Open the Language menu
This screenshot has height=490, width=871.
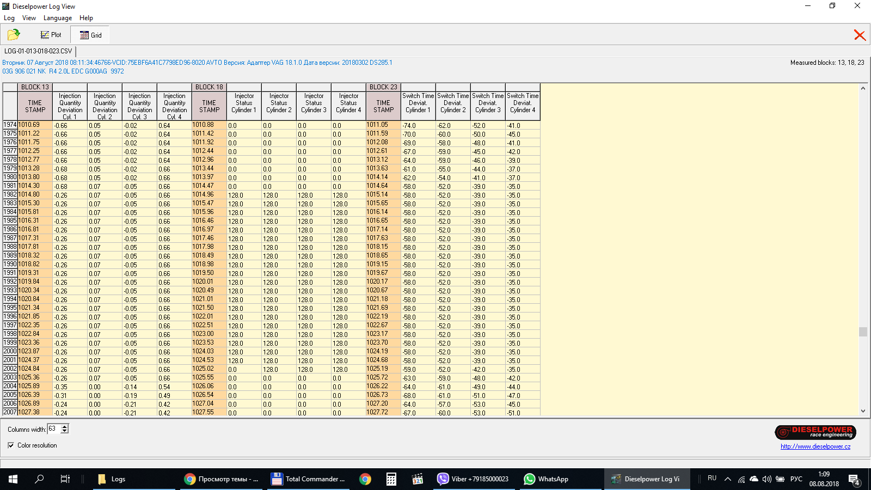[x=58, y=18]
